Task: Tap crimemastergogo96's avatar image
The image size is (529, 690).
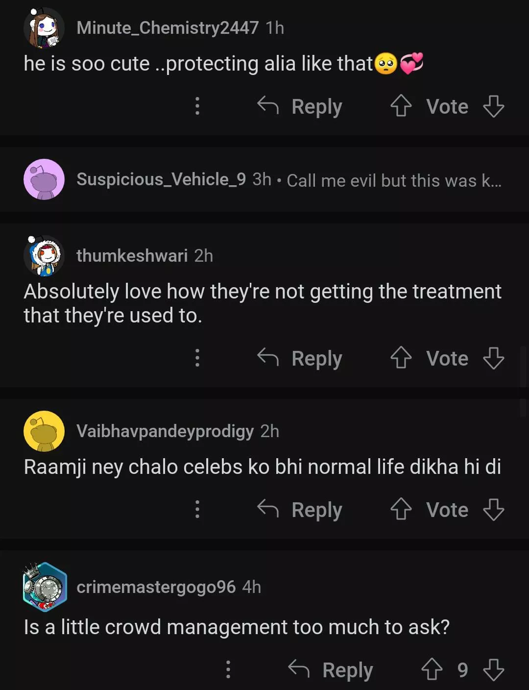Action: tap(45, 587)
